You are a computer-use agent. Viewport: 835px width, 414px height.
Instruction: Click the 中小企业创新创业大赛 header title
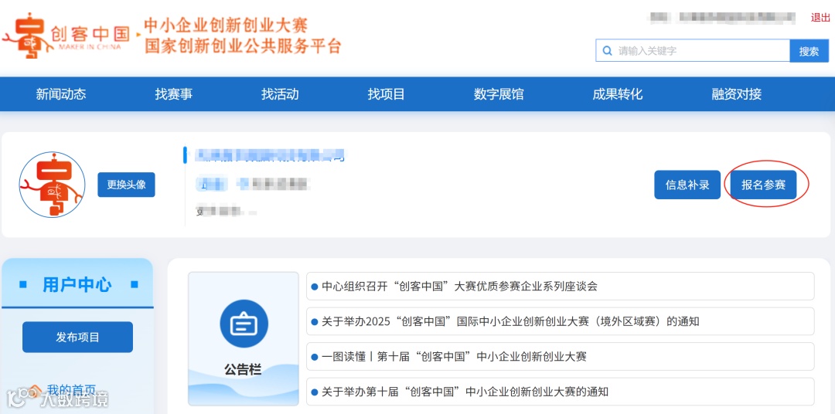(x=226, y=25)
